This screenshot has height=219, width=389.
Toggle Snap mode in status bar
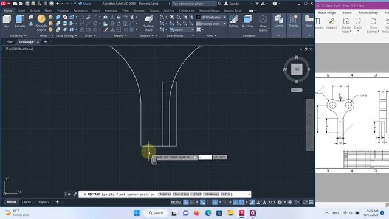point(192,202)
